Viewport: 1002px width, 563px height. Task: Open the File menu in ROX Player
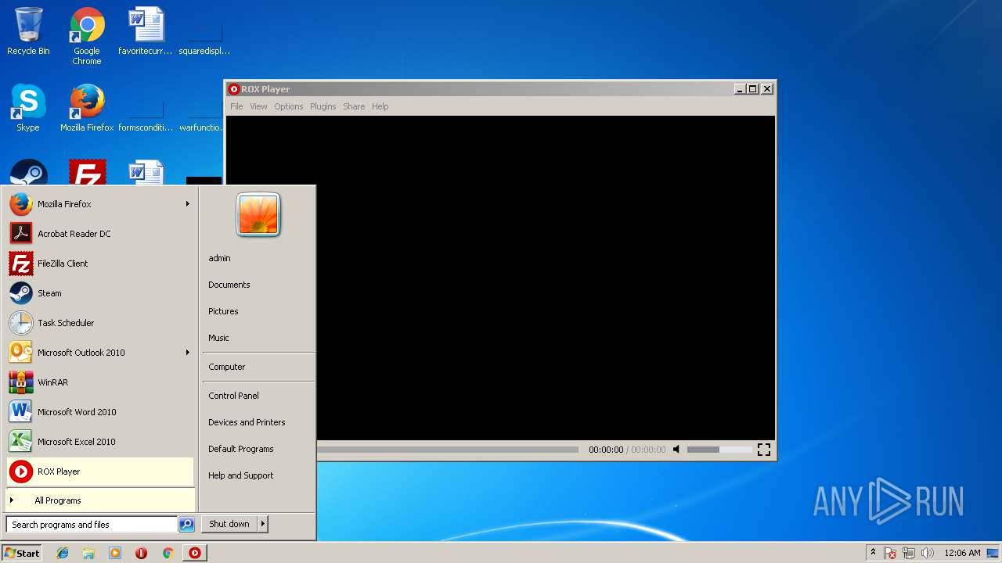point(236,106)
